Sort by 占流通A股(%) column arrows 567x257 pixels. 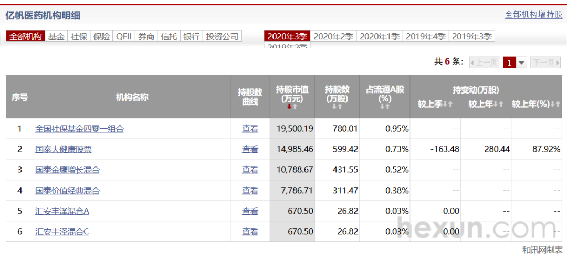pos(385,106)
